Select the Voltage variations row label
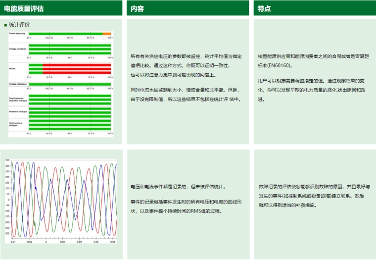Screen dimensions: 376x260 pyautogui.click(x=17, y=49)
